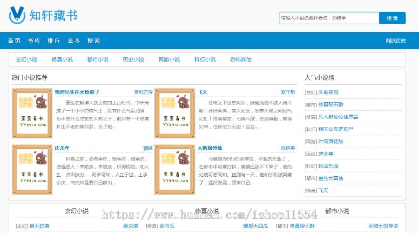419x233 pixels.
Task: Open the 大数据修仙 novel title link
Action: 210,148
